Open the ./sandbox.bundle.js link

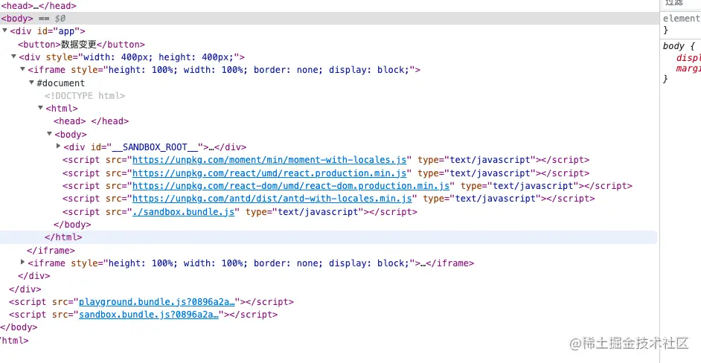tap(183, 212)
